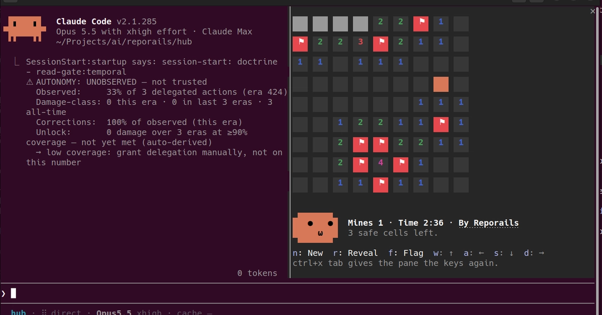Click the '~/Projects/ai/reporails/hub' path

tap(124, 42)
